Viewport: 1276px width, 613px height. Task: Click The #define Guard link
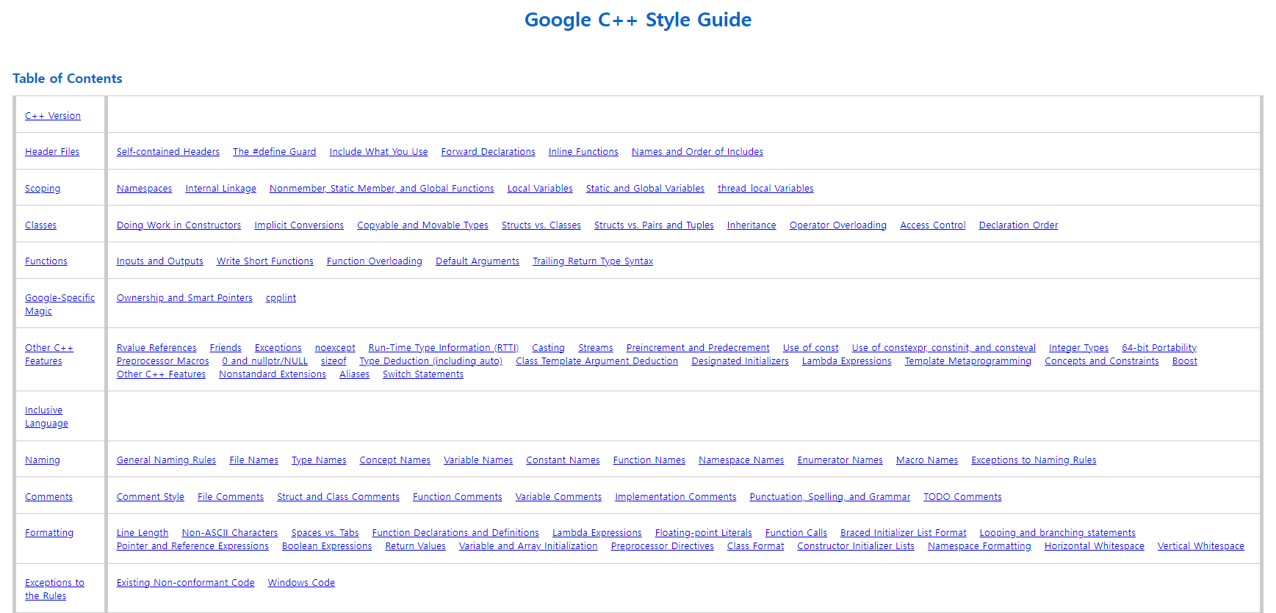click(x=275, y=152)
